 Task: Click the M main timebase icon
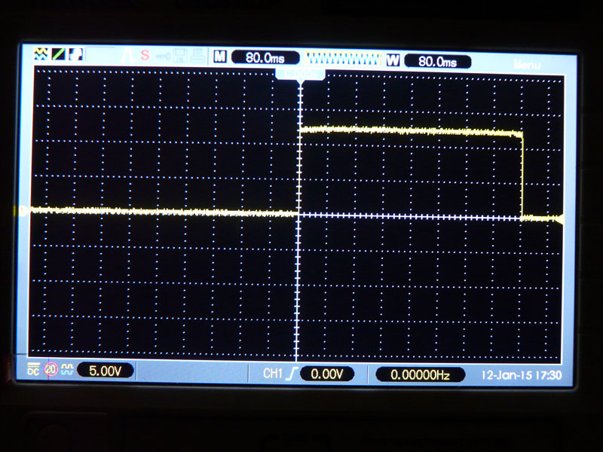219,56
